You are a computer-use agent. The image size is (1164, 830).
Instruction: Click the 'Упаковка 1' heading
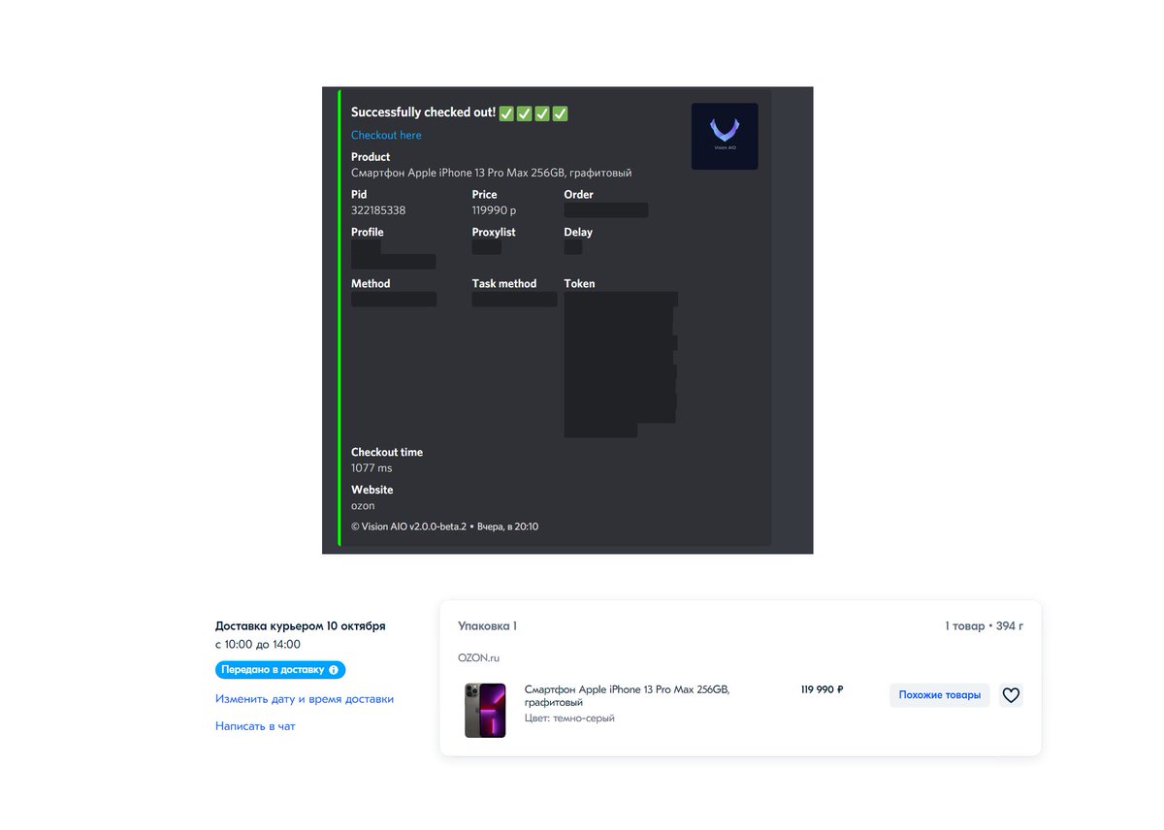click(487, 626)
